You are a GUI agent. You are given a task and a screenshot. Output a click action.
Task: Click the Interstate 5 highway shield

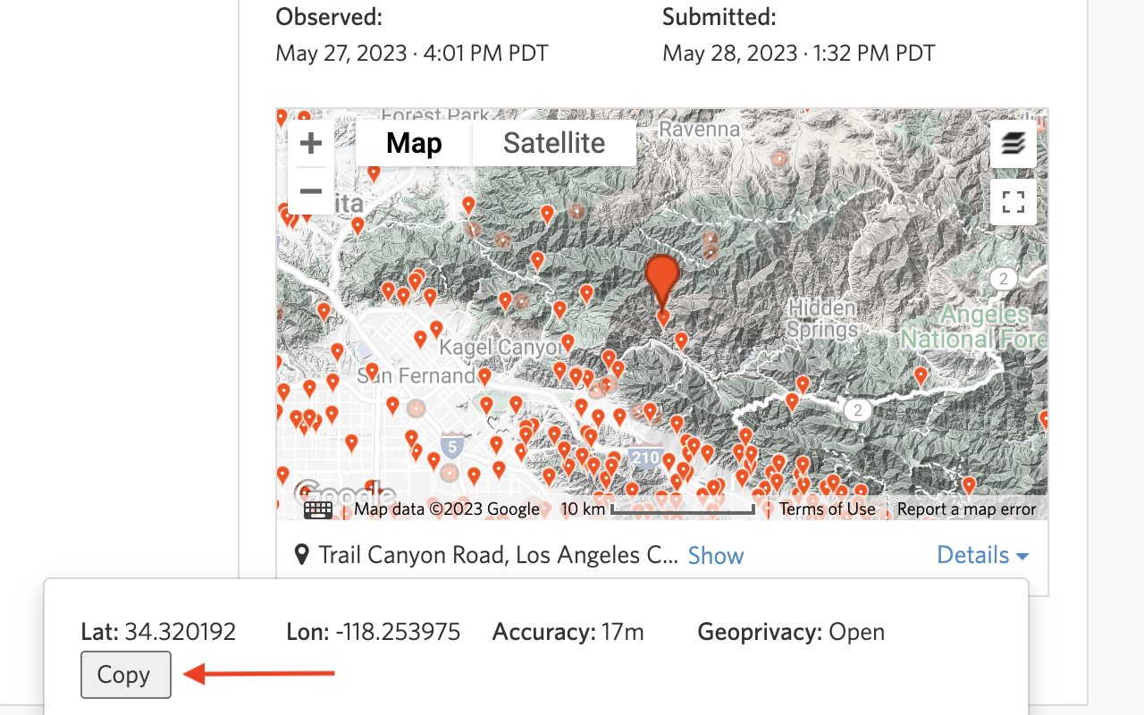click(x=452, y=444)
